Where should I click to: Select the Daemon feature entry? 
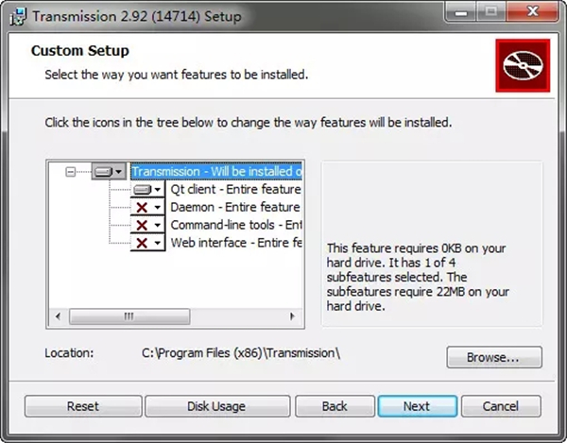click(x=234, y=208)
